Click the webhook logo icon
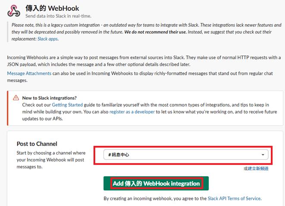Viewport: 285px width, 206px height. [14, 11]
